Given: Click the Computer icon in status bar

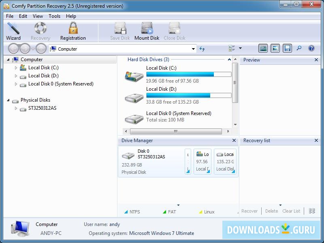Looking at the screenshot, I should (x=20, y=228).
